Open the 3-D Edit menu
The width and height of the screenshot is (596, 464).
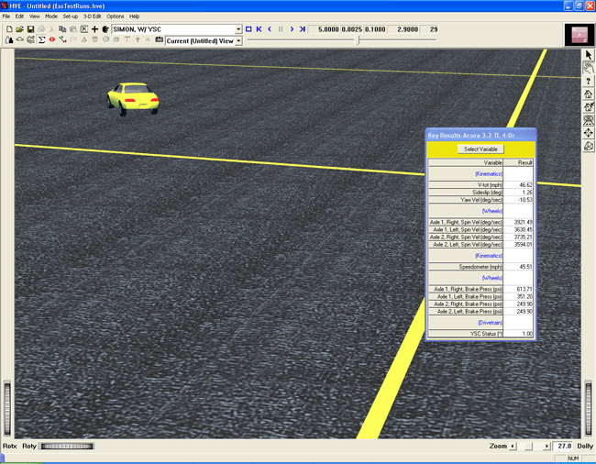[93, 17]
